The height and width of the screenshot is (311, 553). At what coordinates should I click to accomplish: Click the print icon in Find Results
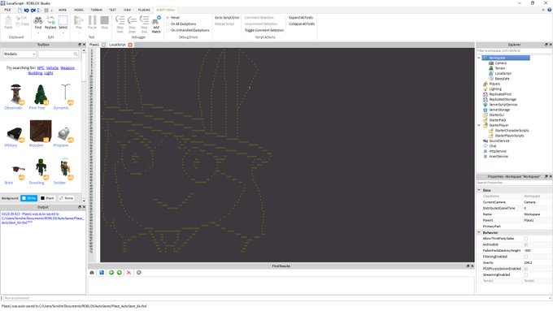(92, 273)
